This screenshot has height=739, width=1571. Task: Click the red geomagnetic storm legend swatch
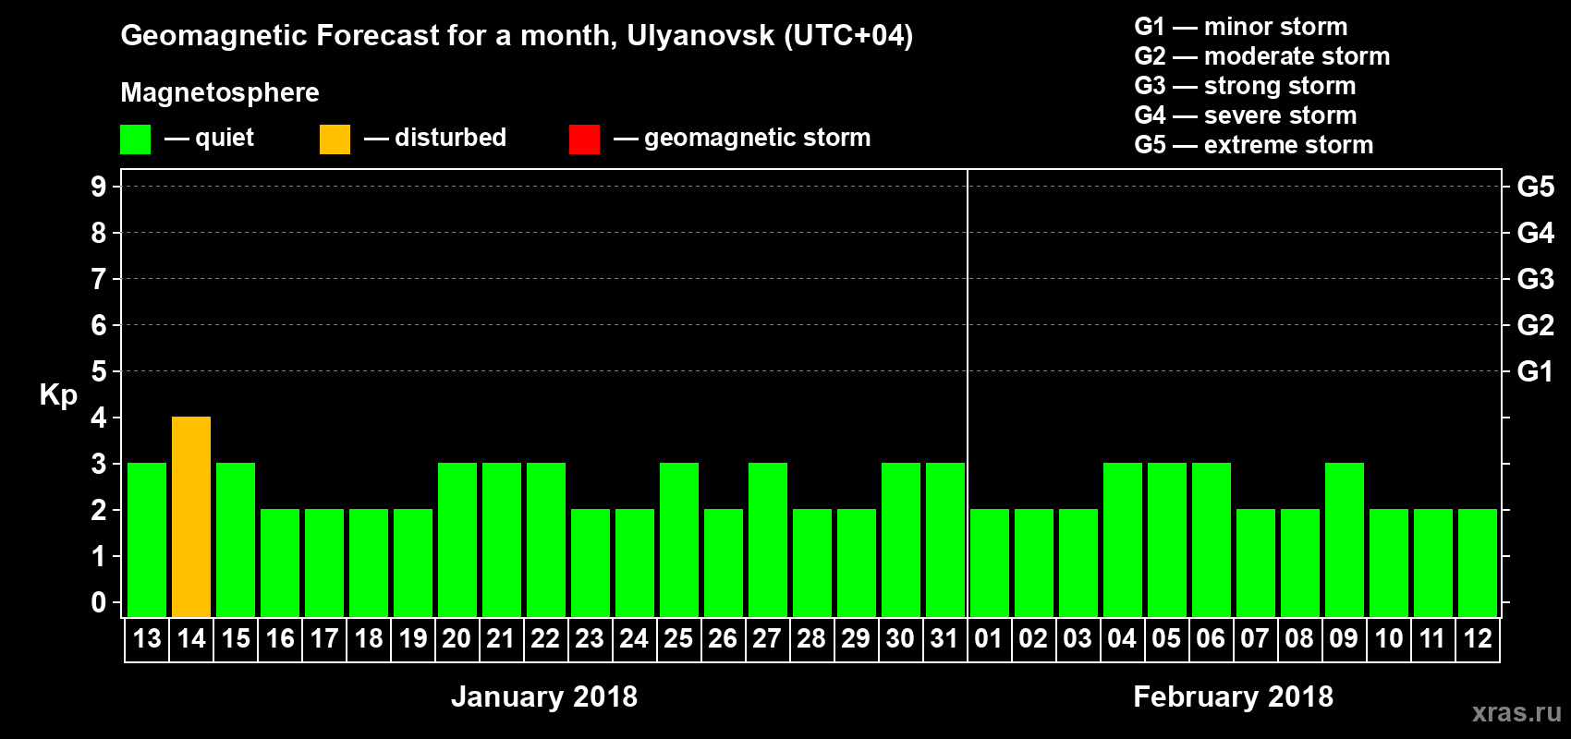(x=584, y=139)
